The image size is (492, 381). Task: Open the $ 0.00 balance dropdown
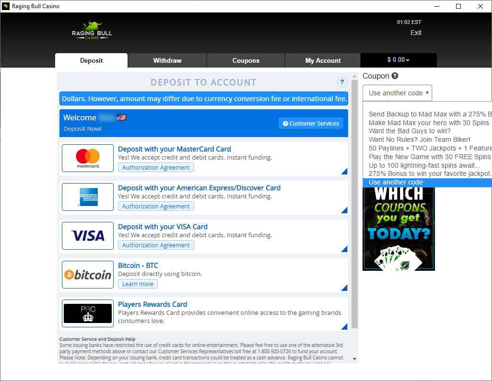click(398, 60)
